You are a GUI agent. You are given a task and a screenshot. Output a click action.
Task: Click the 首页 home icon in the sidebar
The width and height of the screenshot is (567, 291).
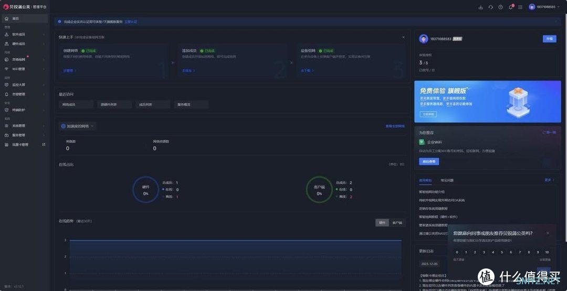coord(6,18)
